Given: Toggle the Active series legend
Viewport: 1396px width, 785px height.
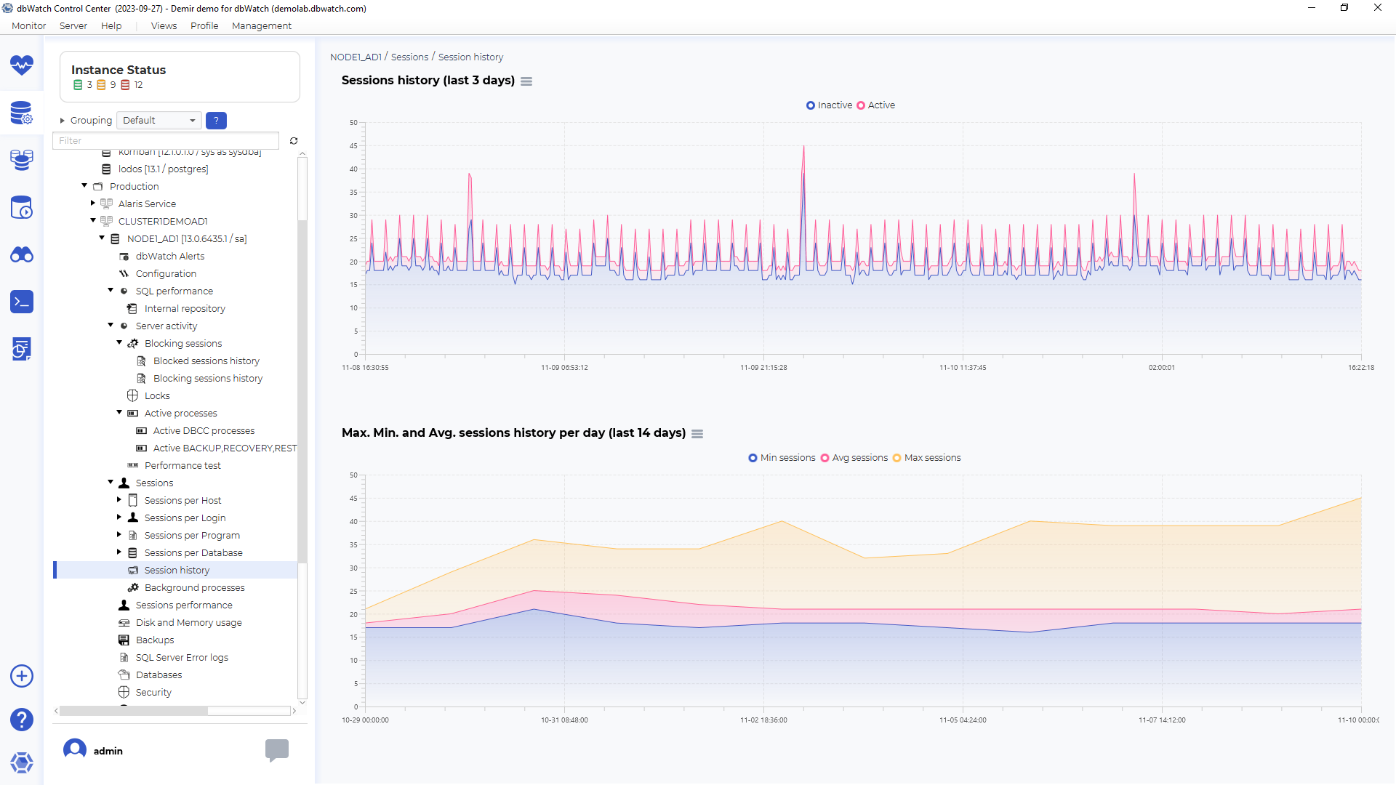Looking at the screenshot, I should point(875,105).
